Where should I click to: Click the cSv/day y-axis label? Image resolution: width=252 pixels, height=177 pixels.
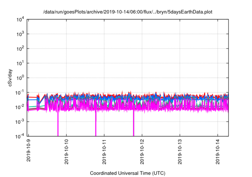coord(10,78)
